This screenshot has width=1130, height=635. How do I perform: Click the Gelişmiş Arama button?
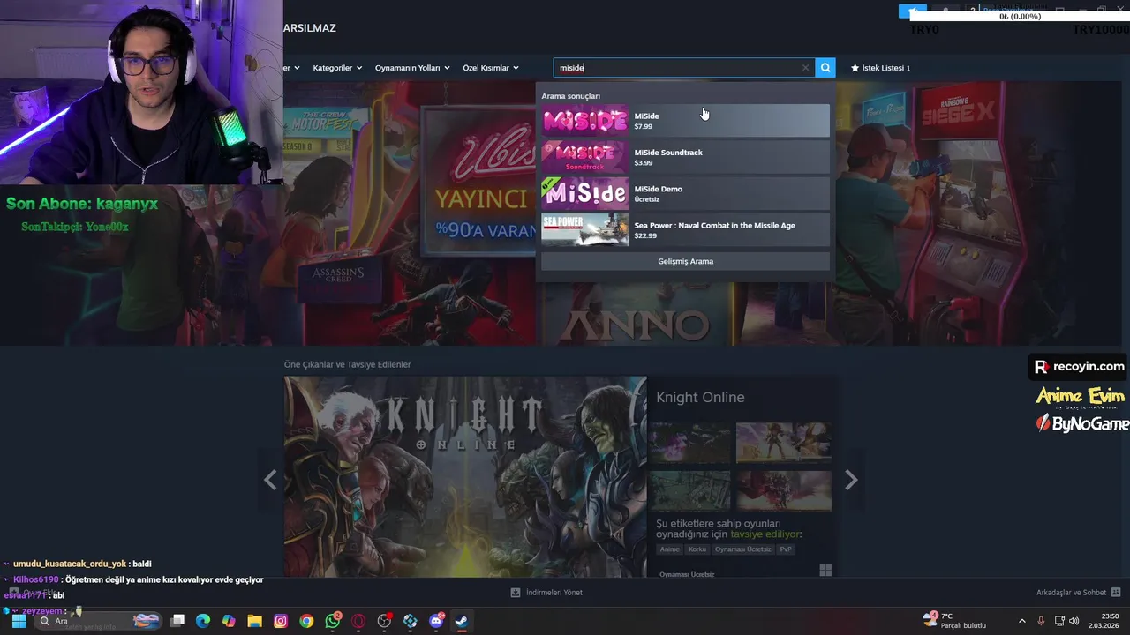tap(685, 261)
